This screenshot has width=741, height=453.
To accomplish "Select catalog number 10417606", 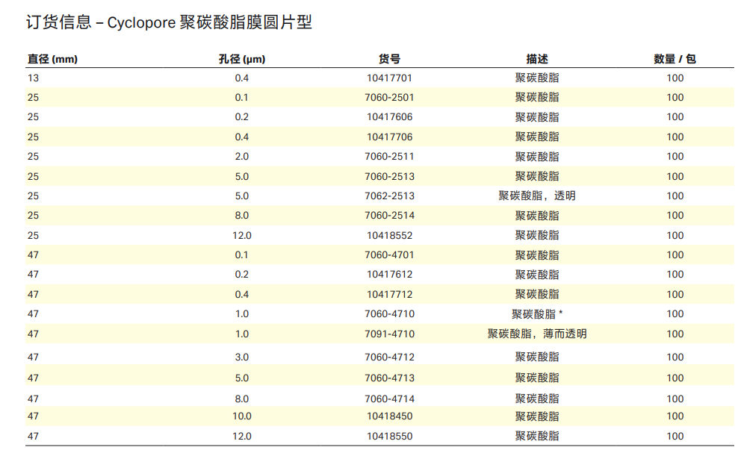I will [x=389, y=117].
